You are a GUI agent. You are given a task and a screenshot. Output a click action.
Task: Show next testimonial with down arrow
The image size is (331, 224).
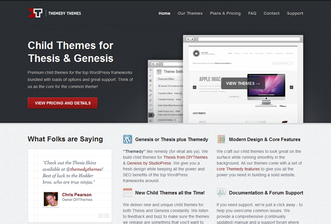pyautogui.click(x=100, y=216)
